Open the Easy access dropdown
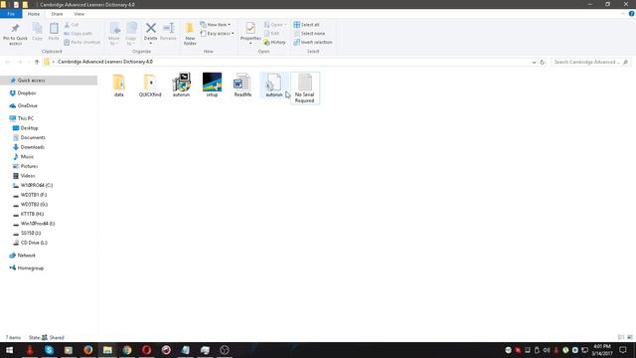636x358 pixels. tap(217, 33)
